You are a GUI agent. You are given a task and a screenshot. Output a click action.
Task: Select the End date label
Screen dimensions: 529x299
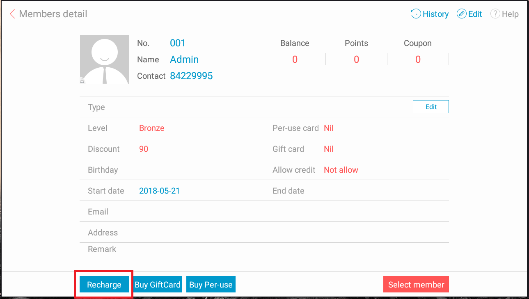[x=289, y=191]
